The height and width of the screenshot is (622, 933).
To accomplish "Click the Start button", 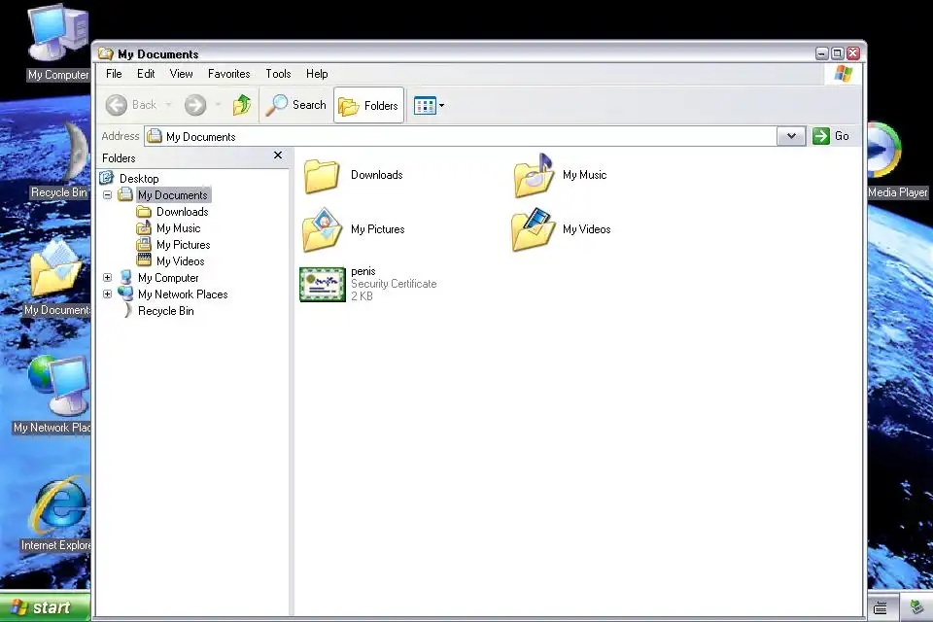I will pyautogui.click(x=46, y=607).
